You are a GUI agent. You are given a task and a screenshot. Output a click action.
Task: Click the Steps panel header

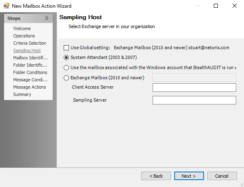[28, 18]
